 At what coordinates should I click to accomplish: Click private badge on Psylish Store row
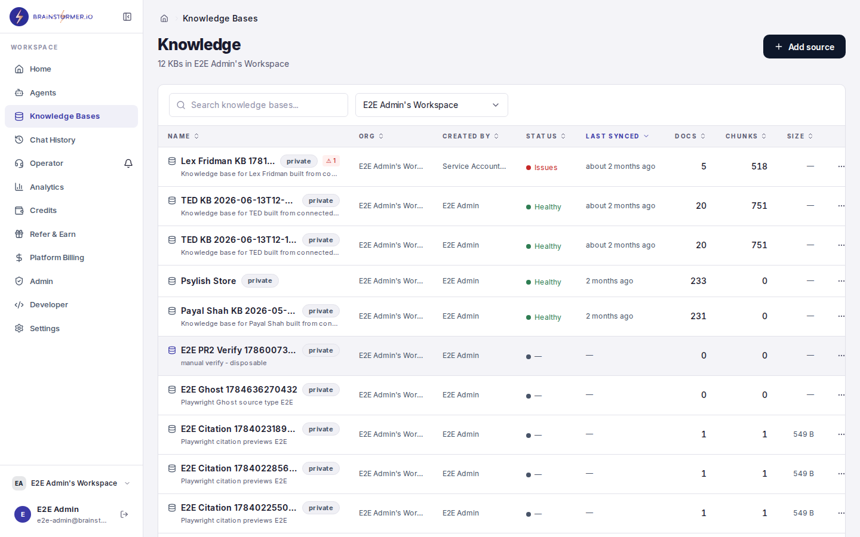(x=260, y=281)
